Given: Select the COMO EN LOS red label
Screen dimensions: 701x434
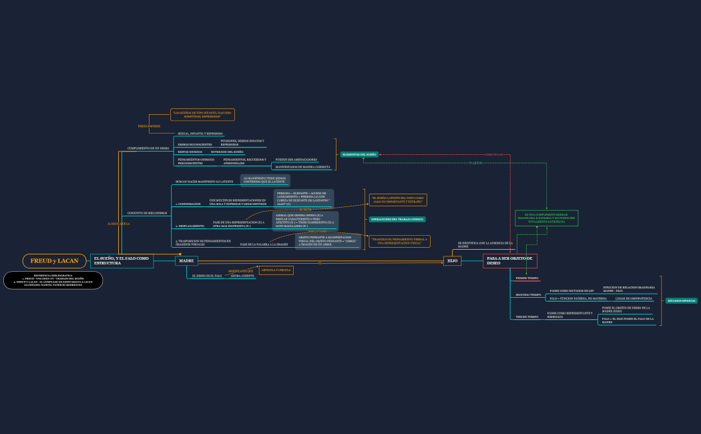Looking at the screenshot, I should (x=493, y=155).
